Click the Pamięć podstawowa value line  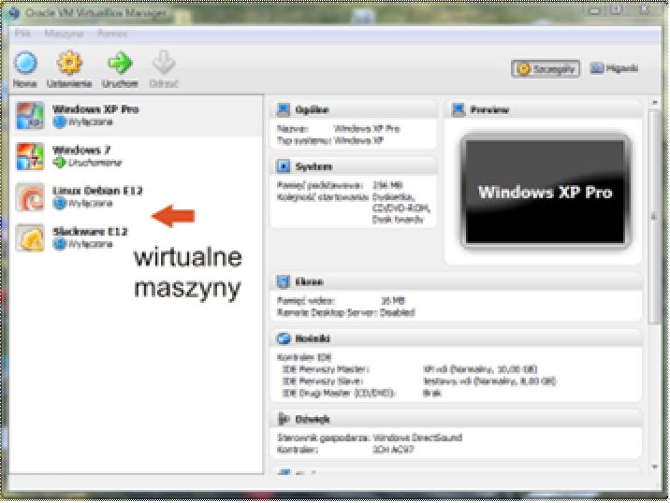340,185
